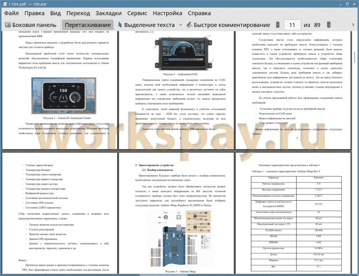Toggle the Боковая панель sidebar button

(31, 25)
